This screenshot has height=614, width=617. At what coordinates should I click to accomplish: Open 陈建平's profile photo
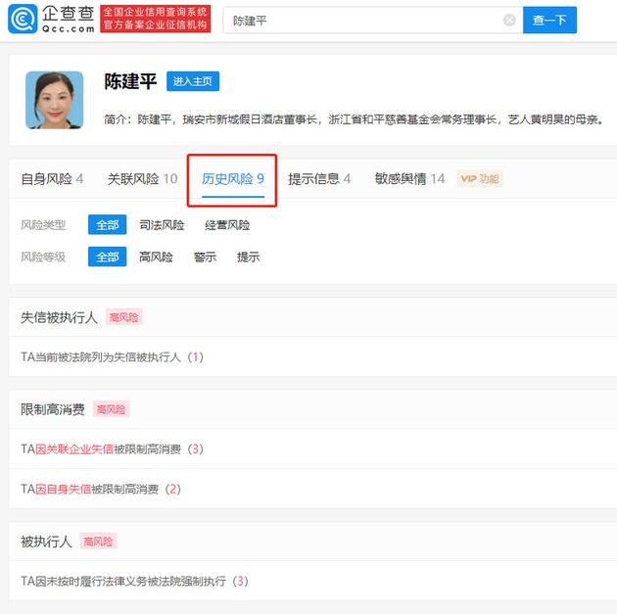click(x=54, y=100)
